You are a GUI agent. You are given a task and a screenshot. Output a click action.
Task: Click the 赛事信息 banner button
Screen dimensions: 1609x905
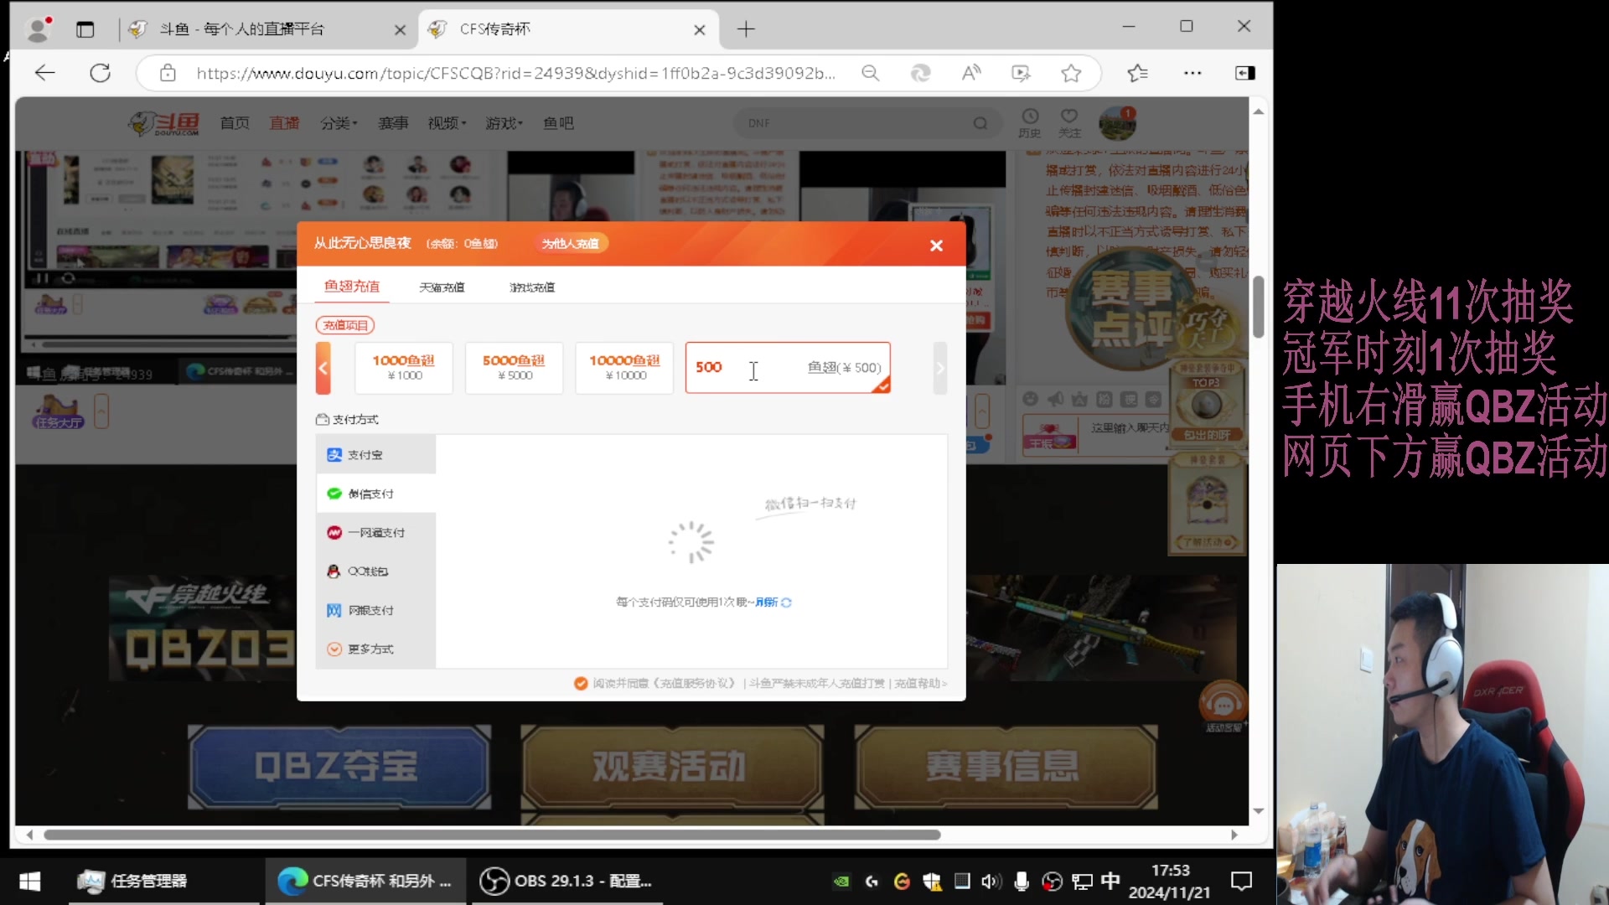click(x=1005, y=767)
